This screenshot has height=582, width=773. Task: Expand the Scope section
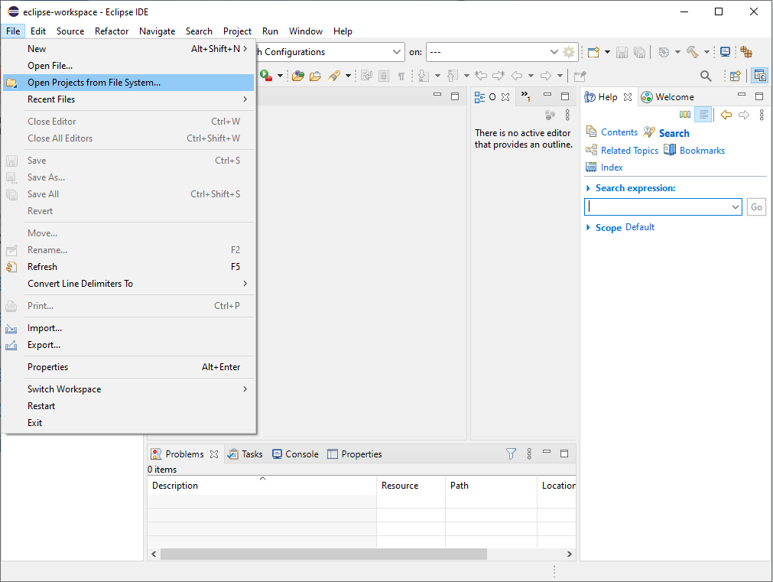point(588,227)
